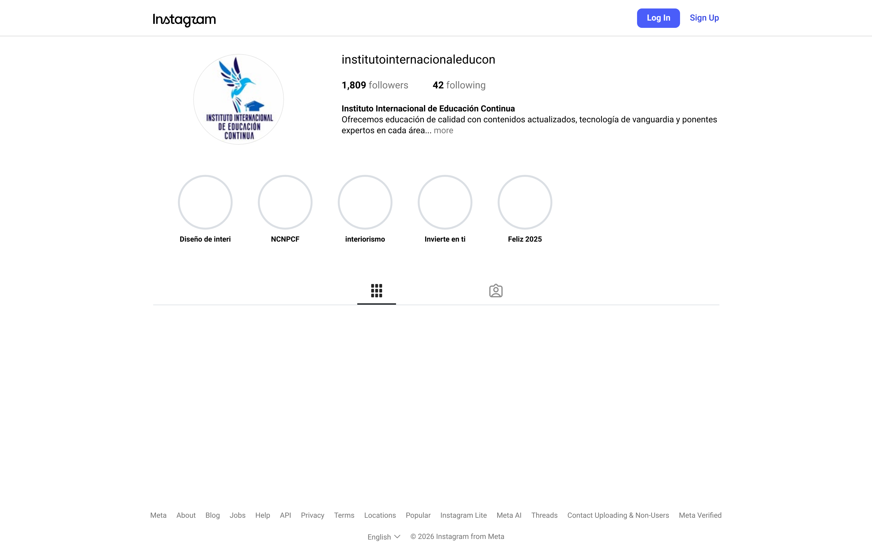Click the Popular footer link
Screen dimensions: 872x545
tap(418, 515)
